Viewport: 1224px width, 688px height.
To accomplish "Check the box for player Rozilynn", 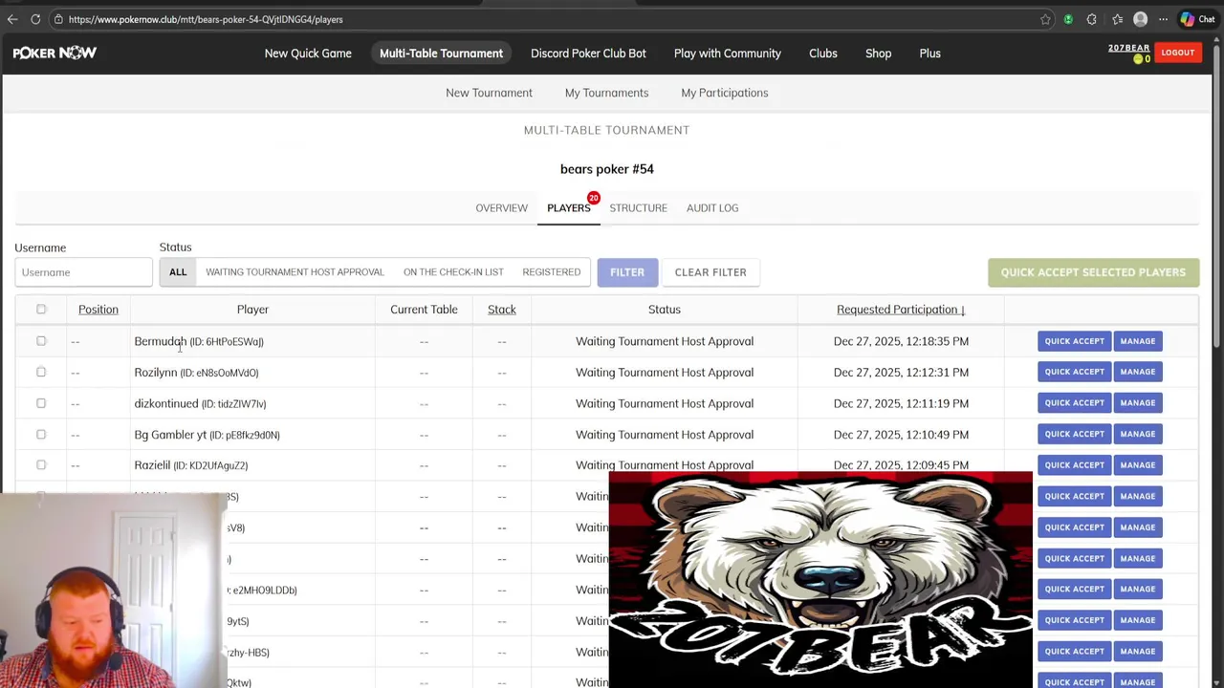I will click(41, 372).
